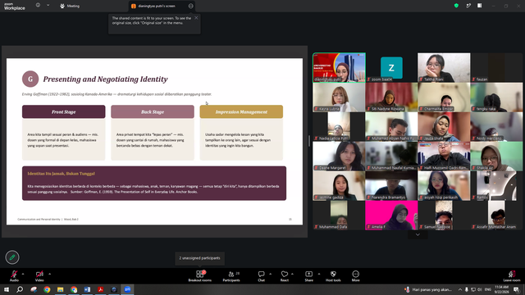
Task: Open the Audio options arrow
Action: point(23,274)
